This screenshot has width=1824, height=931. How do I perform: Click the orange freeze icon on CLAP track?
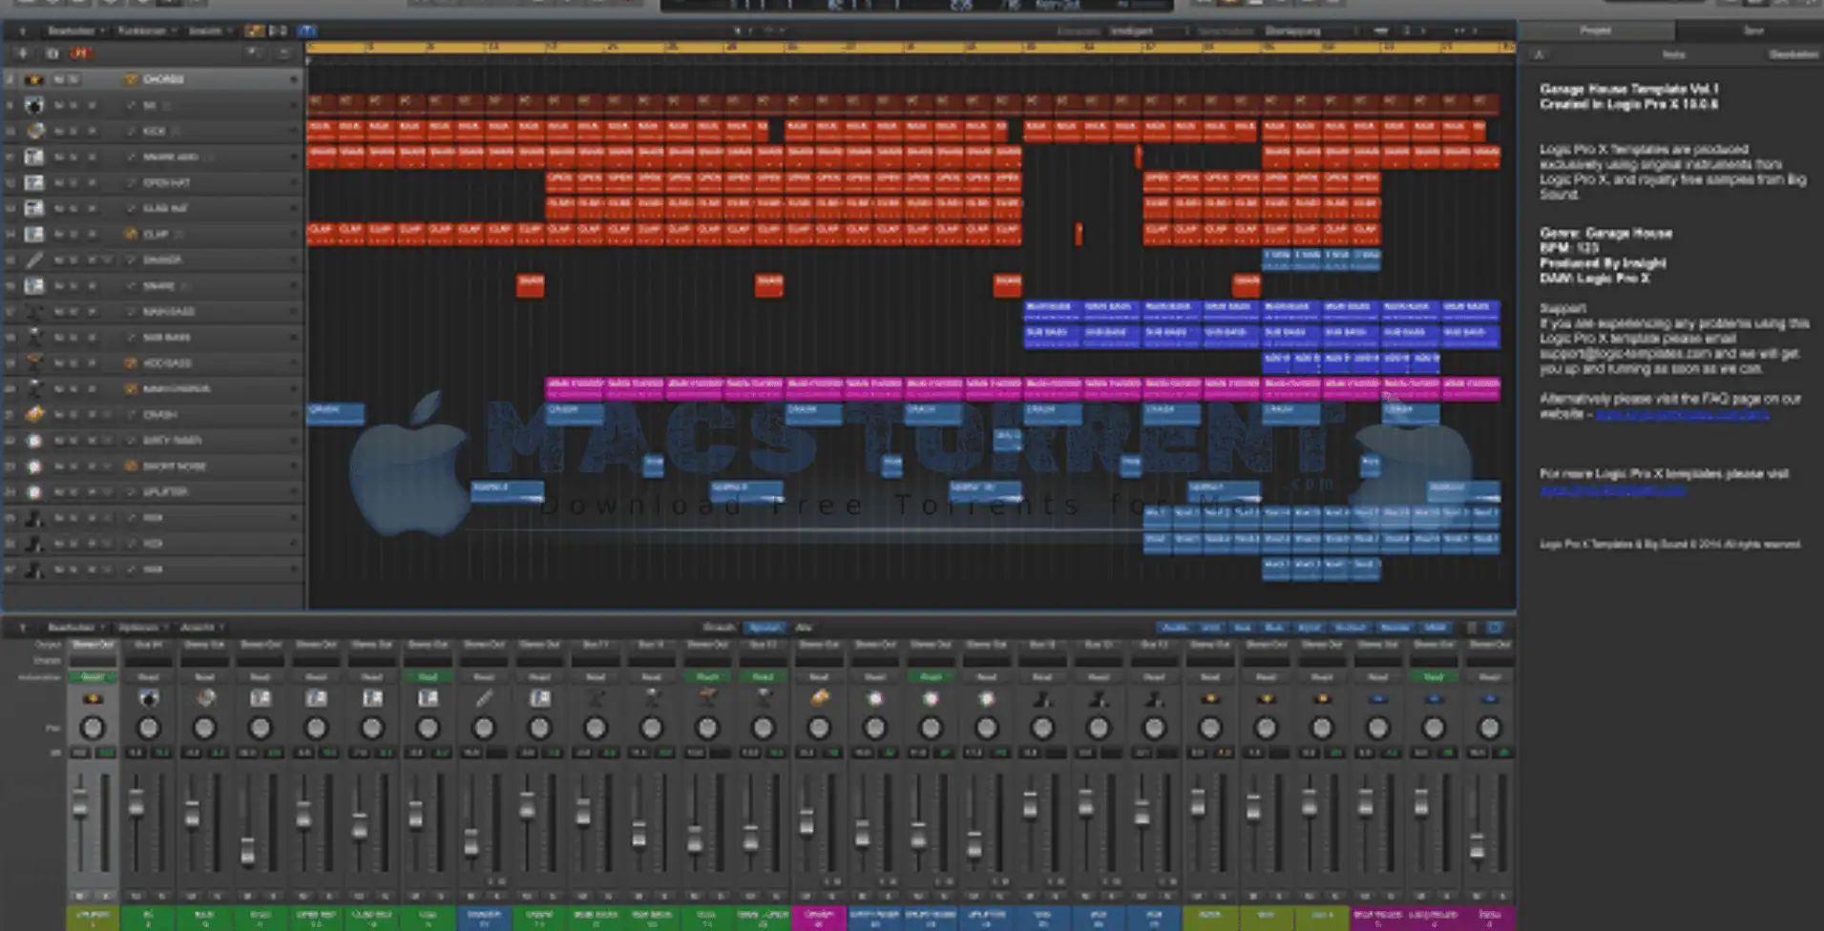point(131,234)
